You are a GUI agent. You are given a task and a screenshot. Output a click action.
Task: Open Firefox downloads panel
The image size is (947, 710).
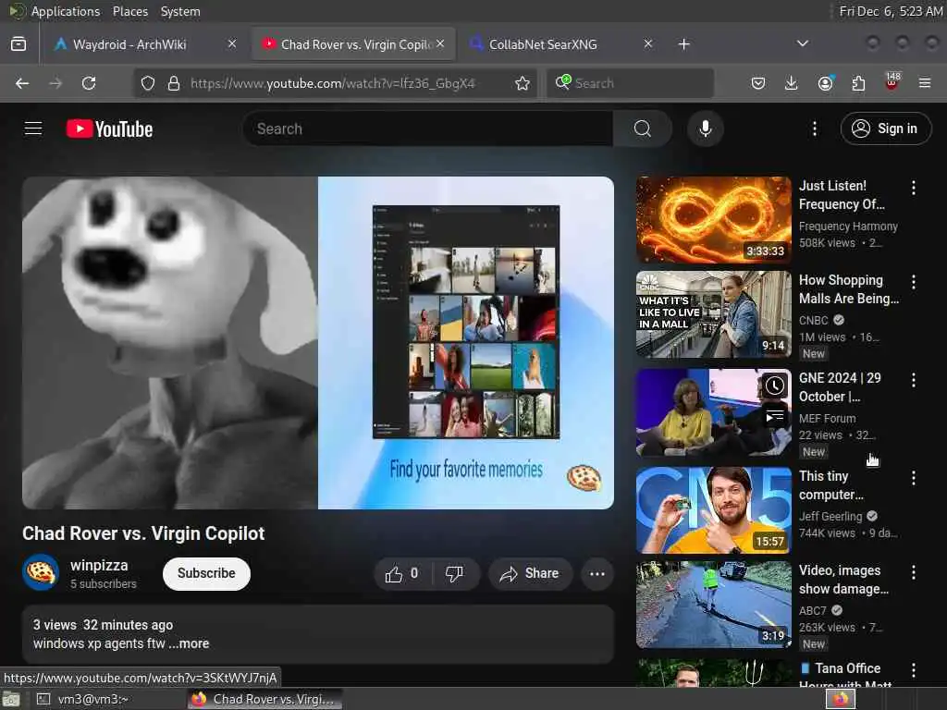click(791, 83)
